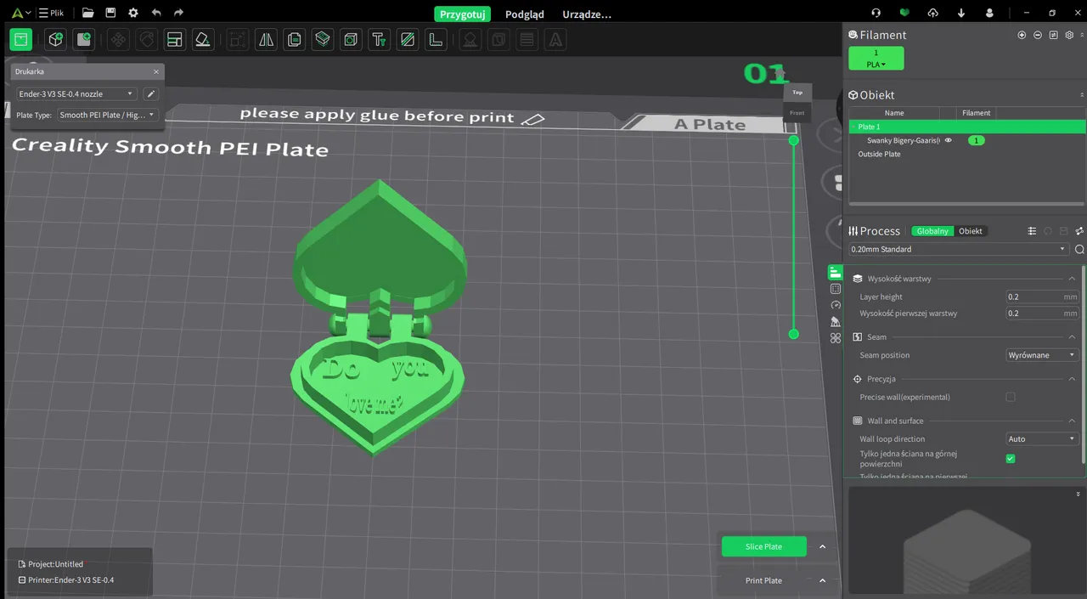This screenshot has height=599, width=1087.
Task: Uncheck Tylko jedna ściana na górnej powierzchni
Action: coord(1011,459)
